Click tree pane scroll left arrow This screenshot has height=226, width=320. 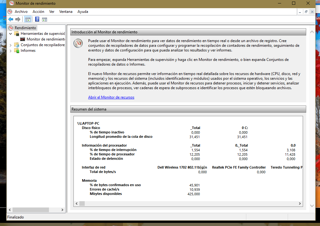10,210
